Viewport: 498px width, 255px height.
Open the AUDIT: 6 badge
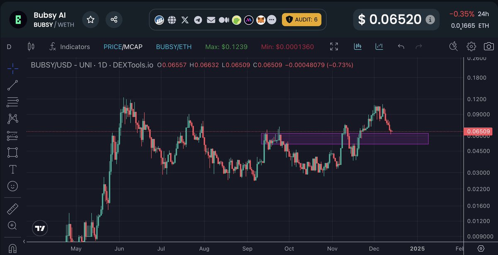[301, 19]
